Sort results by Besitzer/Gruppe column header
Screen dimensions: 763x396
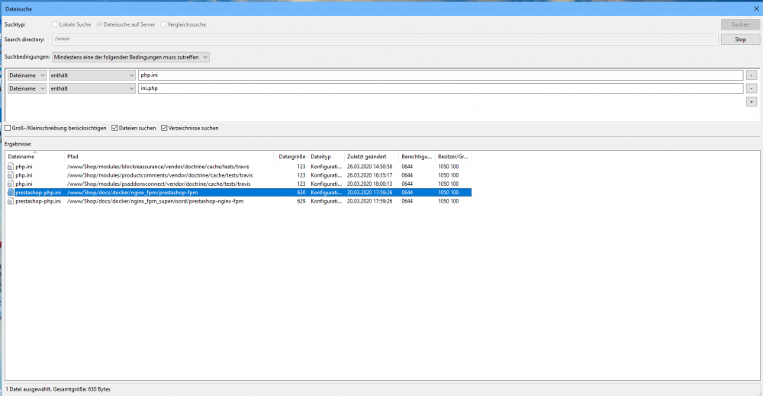click(453, 156)
